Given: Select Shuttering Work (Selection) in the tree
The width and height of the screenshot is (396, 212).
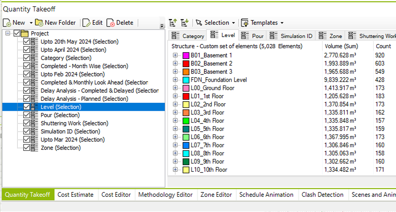Looking at the screenshot, I should 74,123.
